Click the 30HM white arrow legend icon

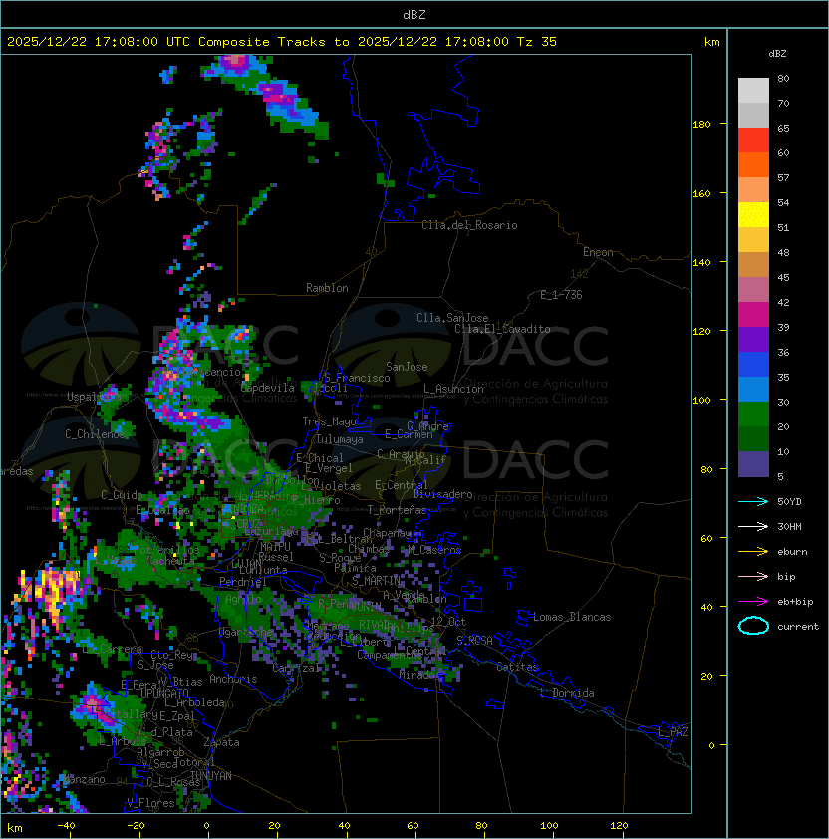[x=753, y=526]
